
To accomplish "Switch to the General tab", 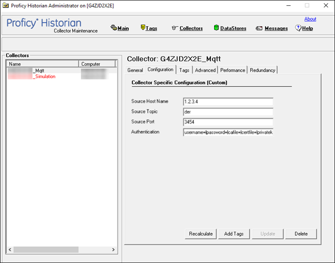I will coord(135,70).
